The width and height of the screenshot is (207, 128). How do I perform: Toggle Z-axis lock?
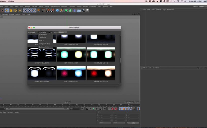34,11
